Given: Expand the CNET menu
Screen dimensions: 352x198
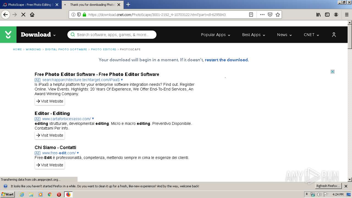Looking at the screenshot, I should [311, 35].
